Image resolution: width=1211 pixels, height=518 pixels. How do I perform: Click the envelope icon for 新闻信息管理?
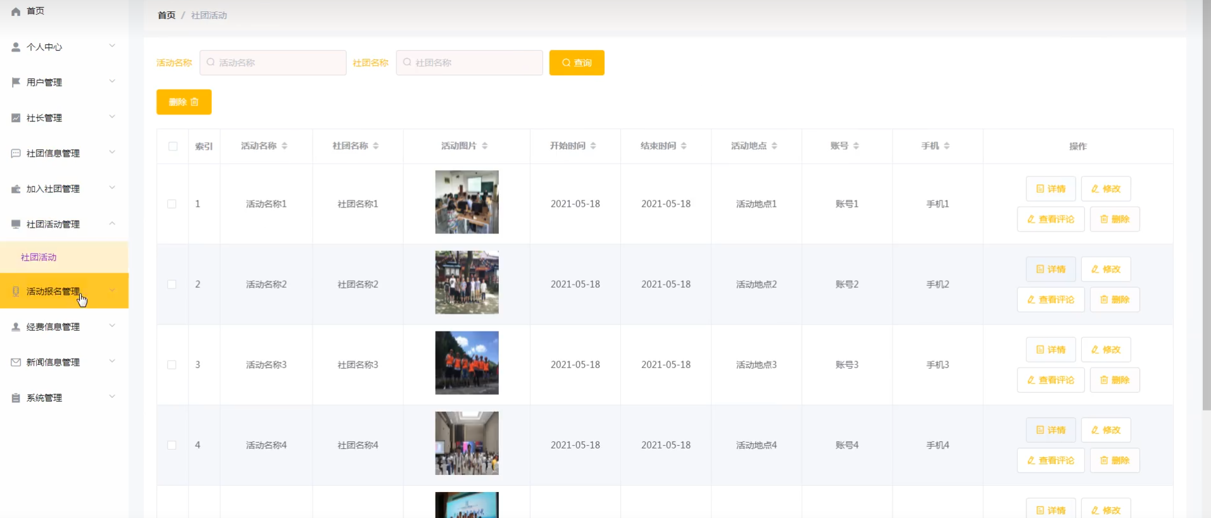[x=16, y=362]
